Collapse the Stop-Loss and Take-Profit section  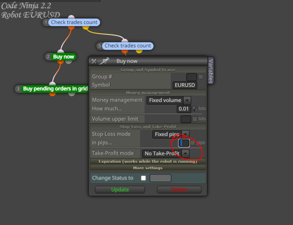(148, 127)
